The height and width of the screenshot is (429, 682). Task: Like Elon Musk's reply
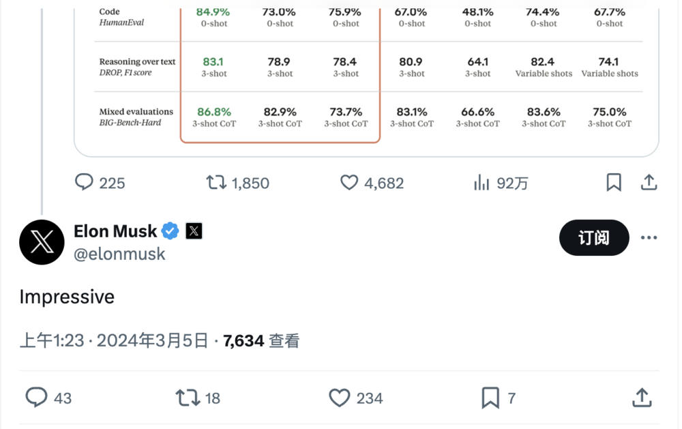[x=338, y=398]
